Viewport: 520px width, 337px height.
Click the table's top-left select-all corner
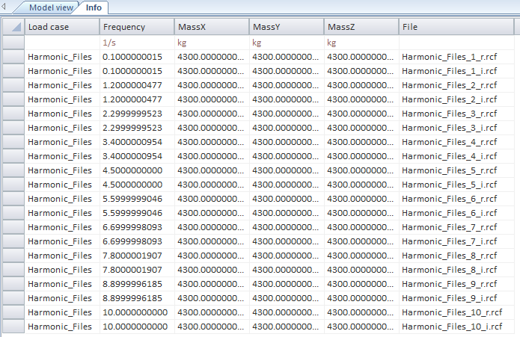(13, 27)
